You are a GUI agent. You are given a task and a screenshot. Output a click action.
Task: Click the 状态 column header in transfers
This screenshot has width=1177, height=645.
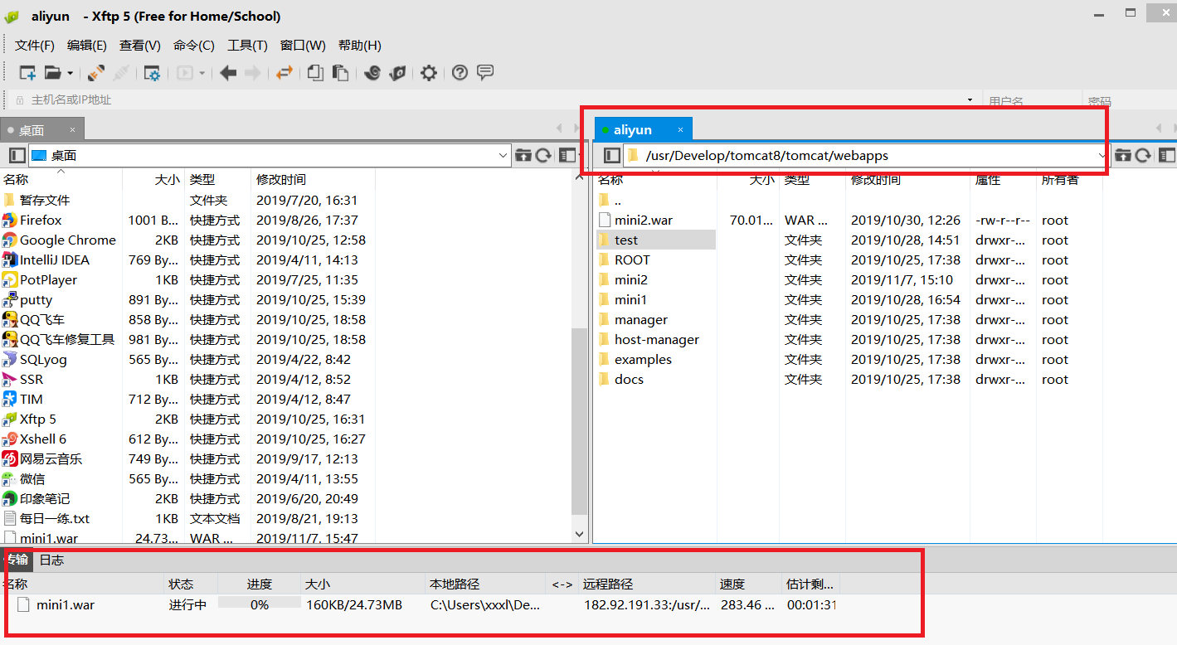(191, 584)
